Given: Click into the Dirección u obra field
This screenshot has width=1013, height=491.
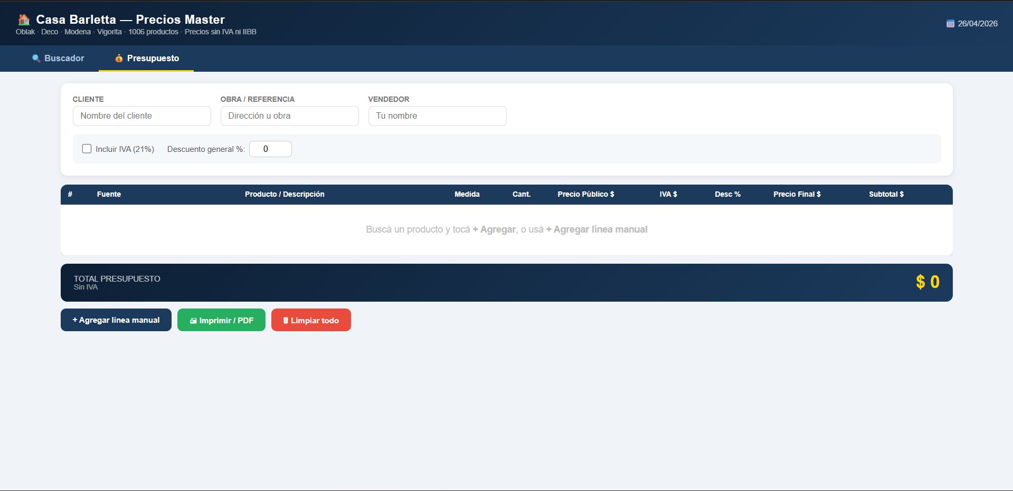Looking at the screenshot, I should pyautogui.click(x=289, y=116).
